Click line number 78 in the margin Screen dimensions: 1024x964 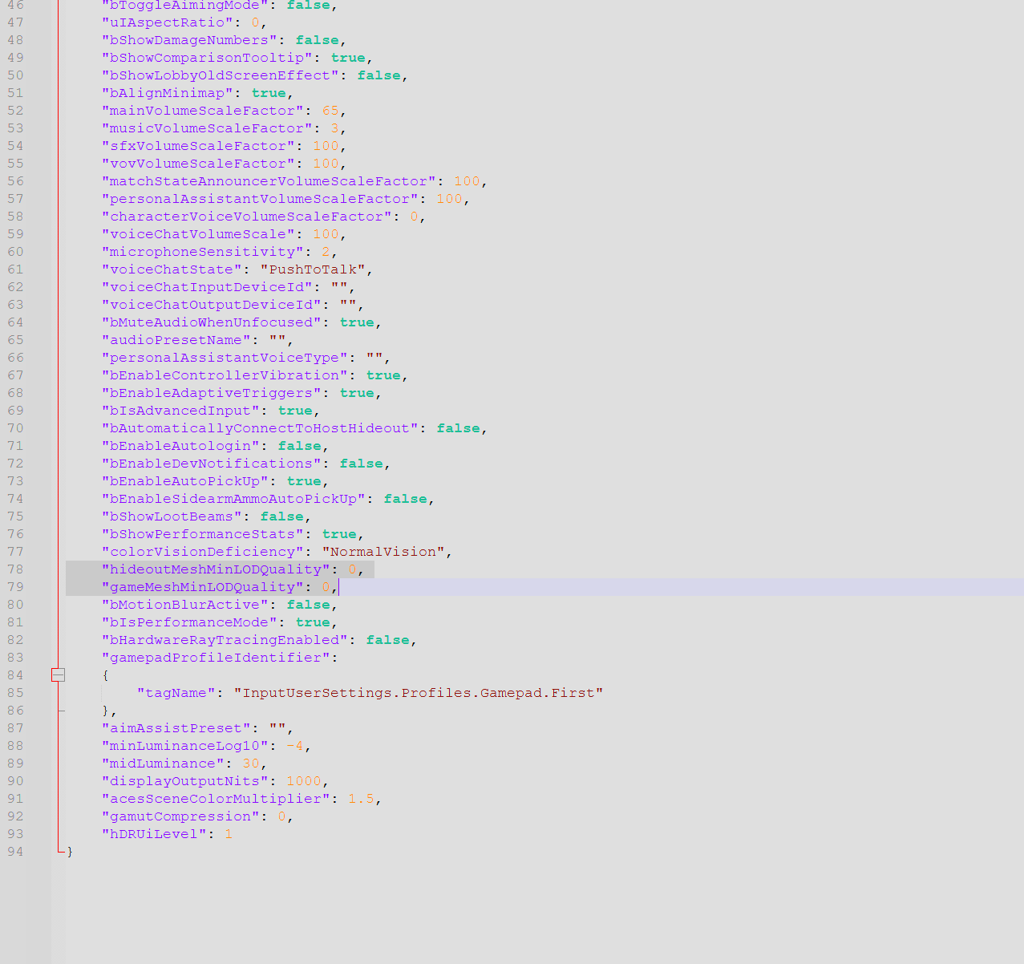[x=15, y=569]
